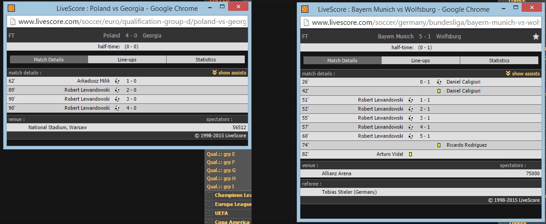Click goal ball icon for Lewandowski 3-0
546x224 pixels.
click(117, 99)
